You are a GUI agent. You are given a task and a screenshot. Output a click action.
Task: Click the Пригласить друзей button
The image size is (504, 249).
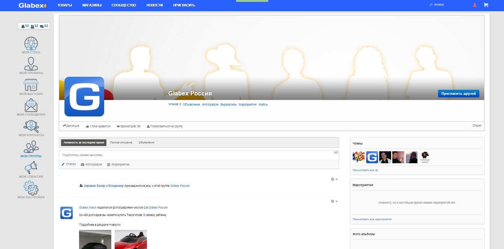point(458,94)
